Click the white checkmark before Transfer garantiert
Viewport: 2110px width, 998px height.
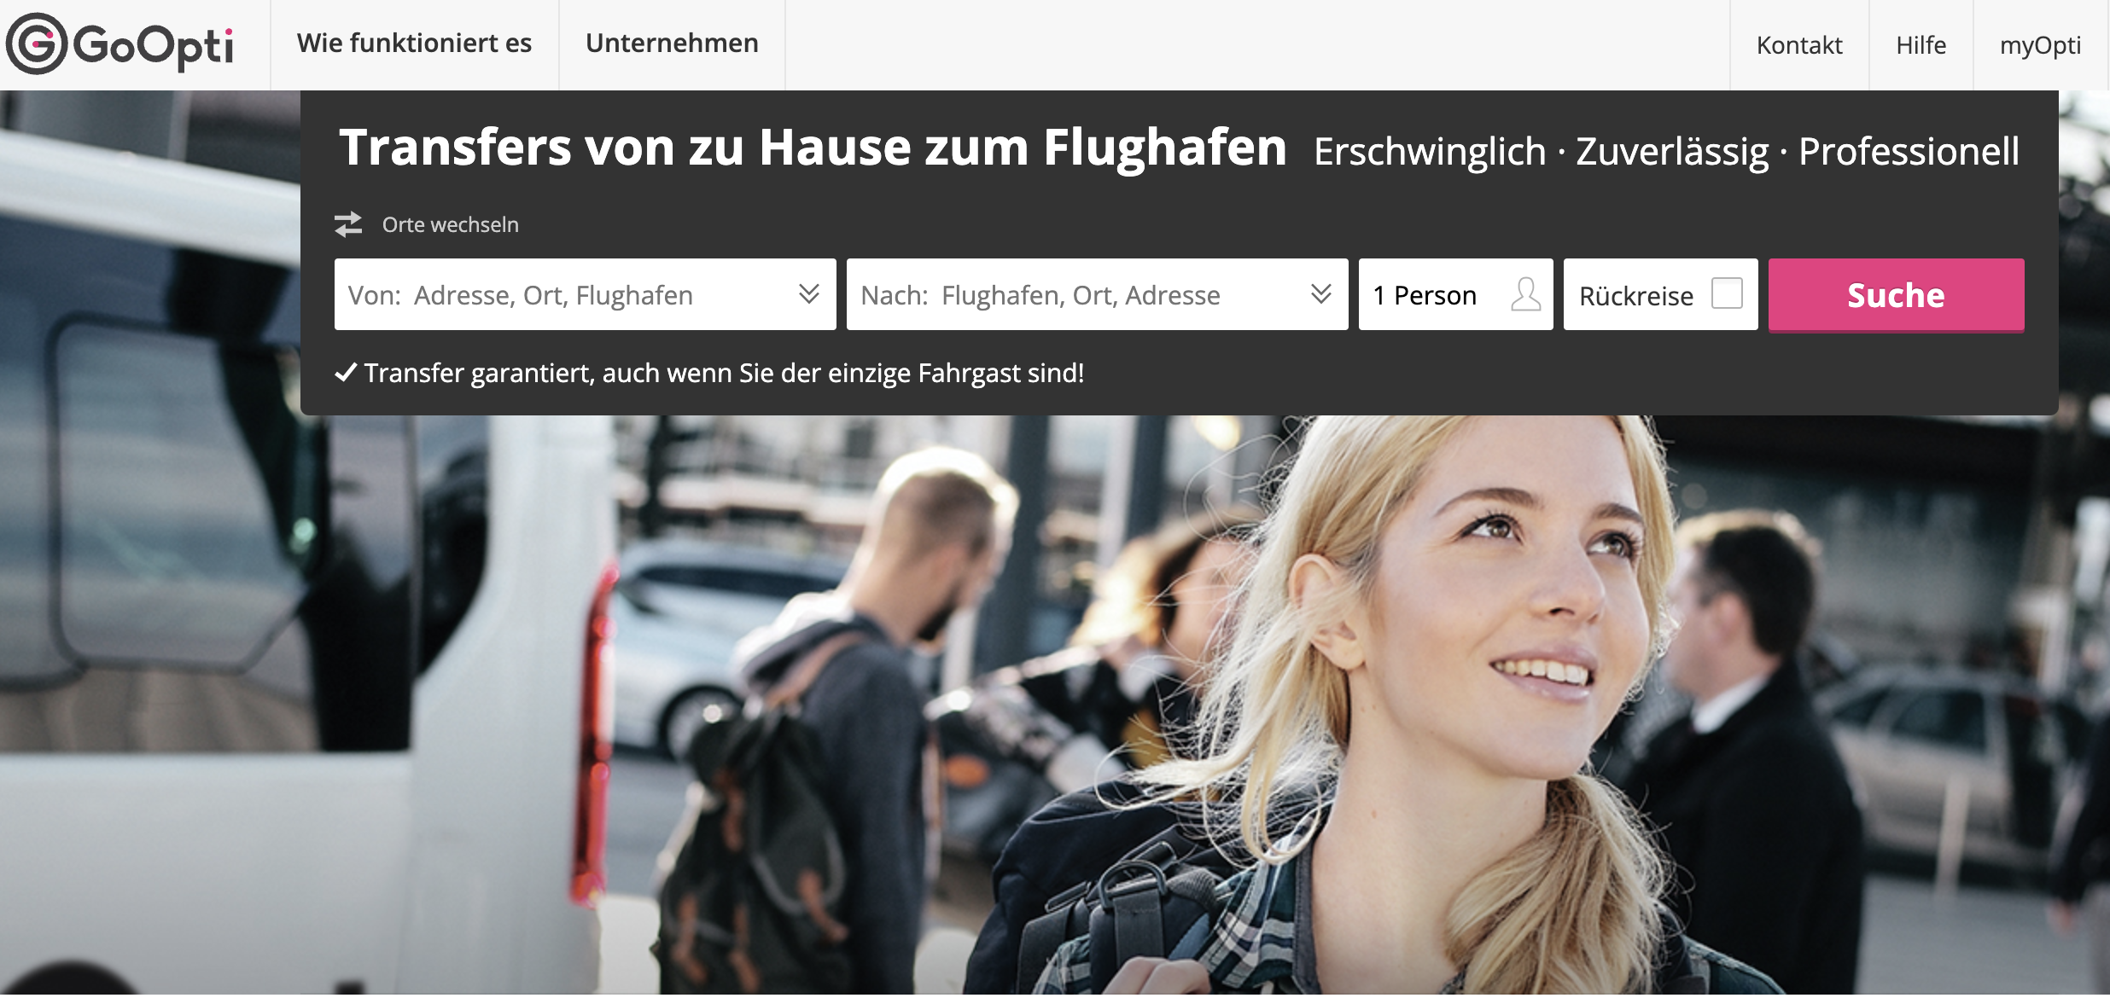(x=346, y=373)
